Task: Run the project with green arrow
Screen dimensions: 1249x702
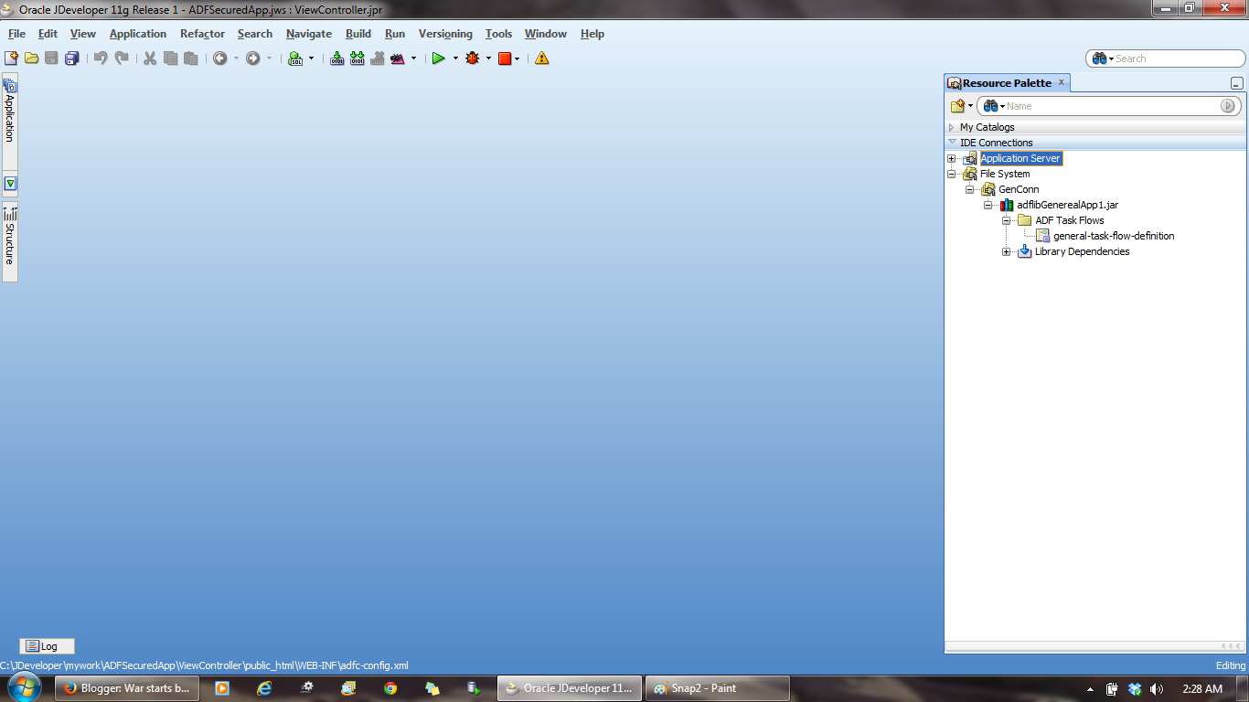Action: tap(439, 58)
